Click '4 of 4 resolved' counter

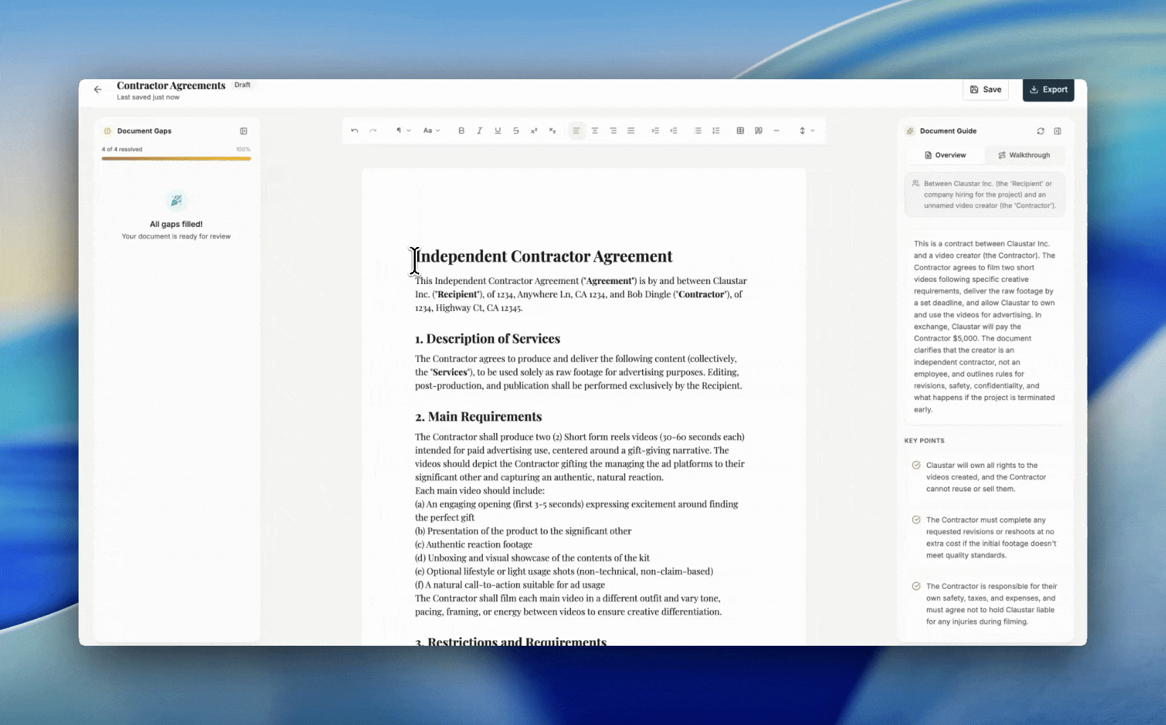pyautogui.click(x=122, y=149)
